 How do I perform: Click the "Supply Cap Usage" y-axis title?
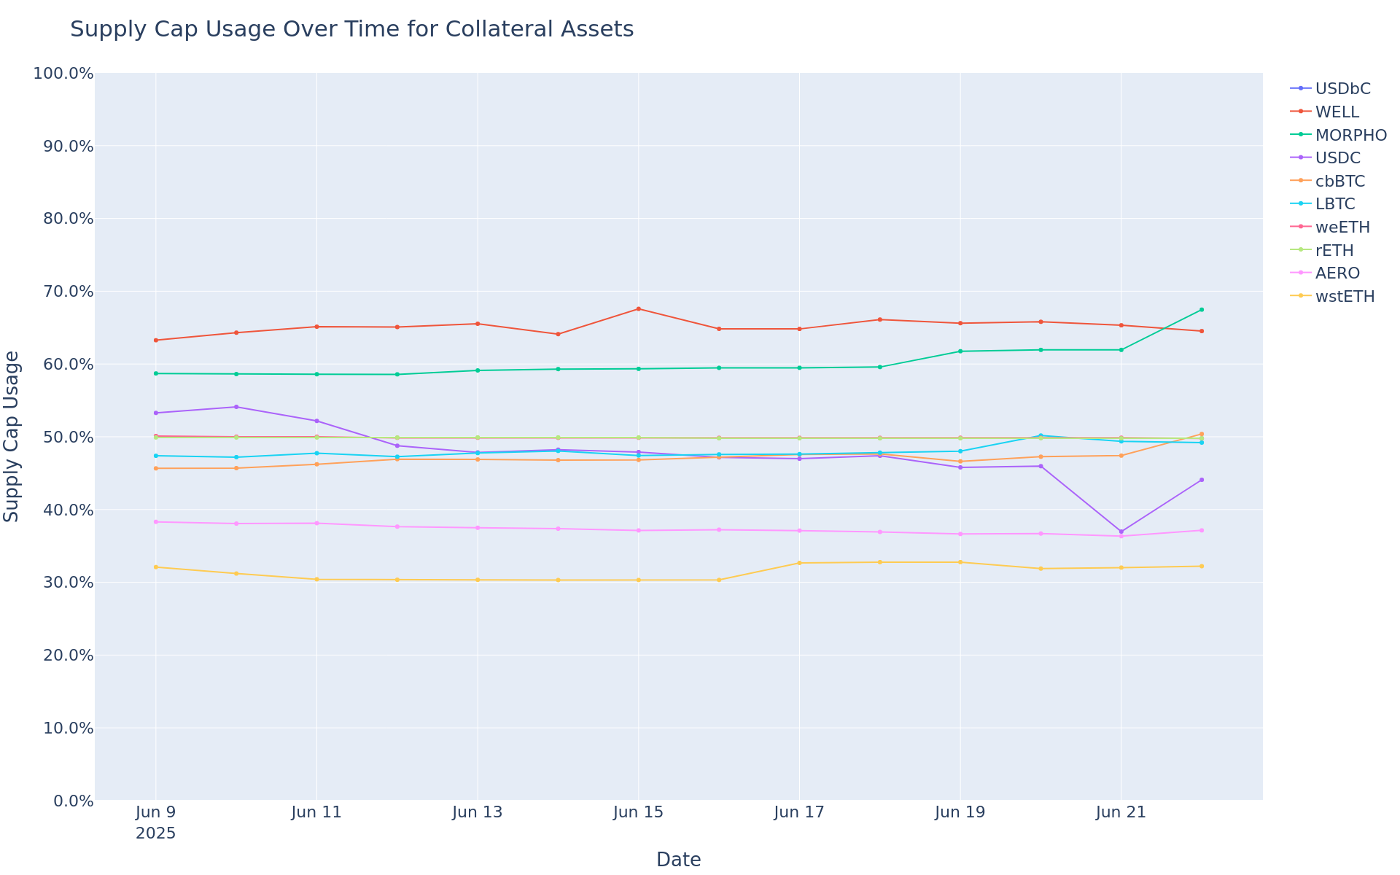coord(12,436)
